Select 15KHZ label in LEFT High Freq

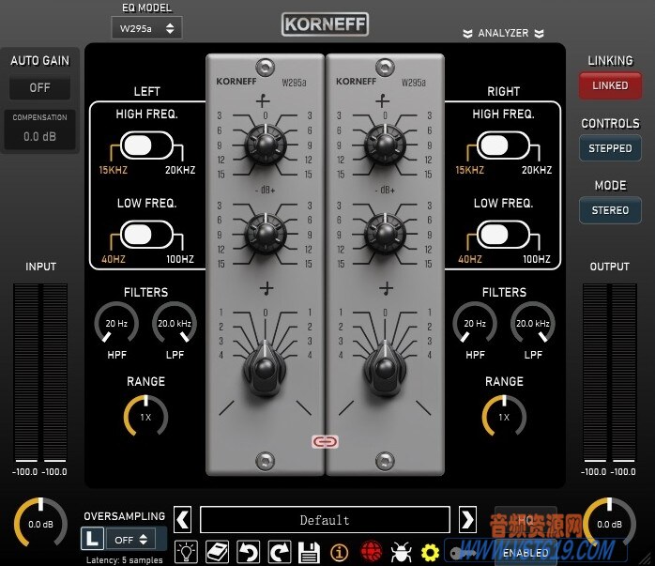click(x=114, y=170)
